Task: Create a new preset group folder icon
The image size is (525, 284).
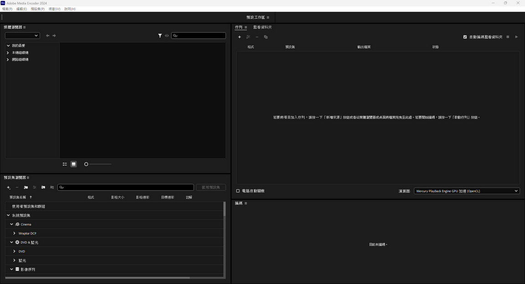Action: [26, 187]
